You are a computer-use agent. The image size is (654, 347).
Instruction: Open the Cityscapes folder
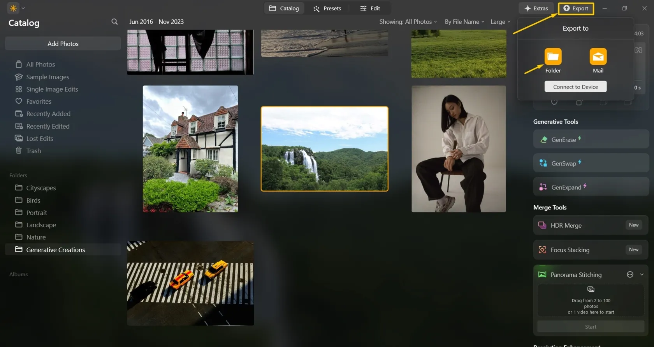click(x=41, y=188)
